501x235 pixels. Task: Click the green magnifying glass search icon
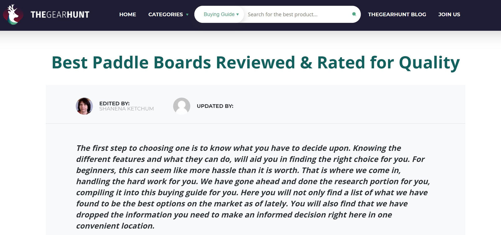(354, 14)
